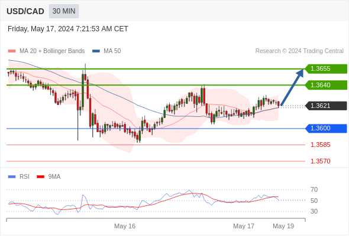The image size is (349, 236).
Task: Click the RSI blue legend swatch
Action: 12,177
